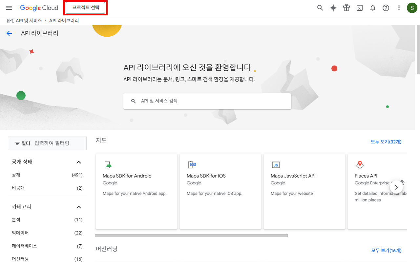The width and height of the screenshot is (420, 262).
Task: Open the hamburger navigation menu
Action: pos(9,8)
